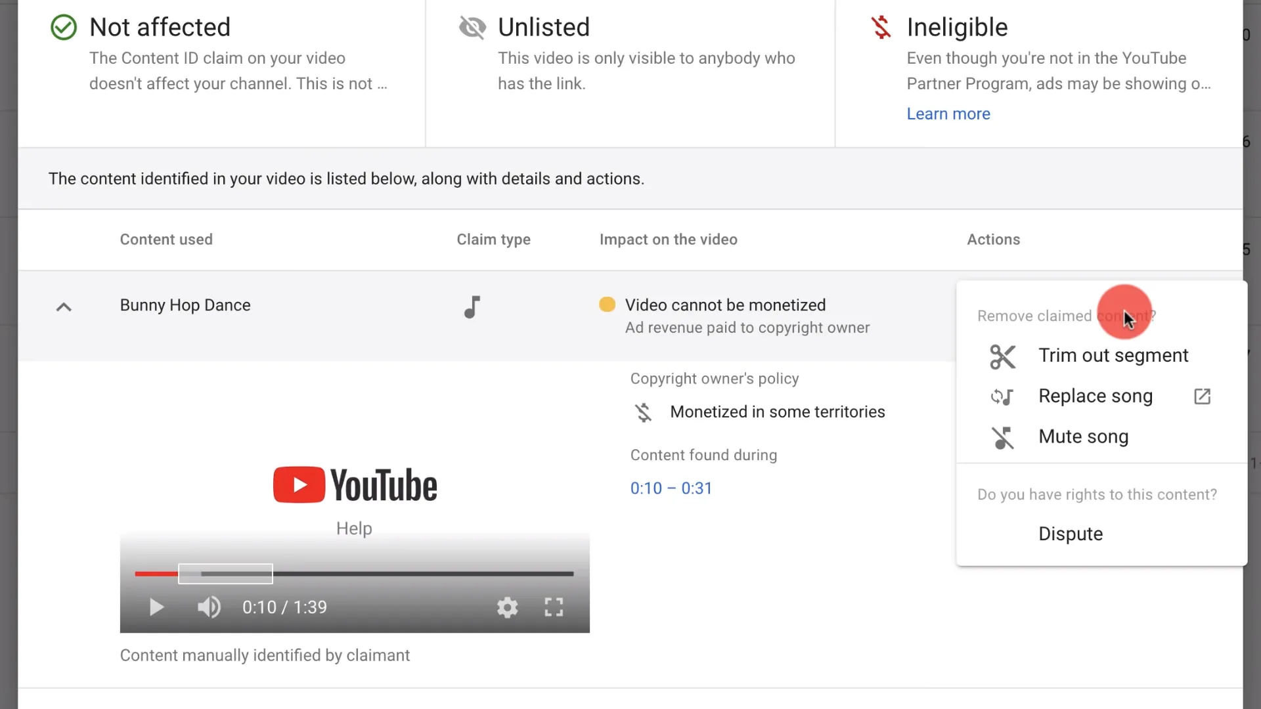Open video player settings gear
The width and height of the screenshot is (1261, 709).
coord(507,607)
